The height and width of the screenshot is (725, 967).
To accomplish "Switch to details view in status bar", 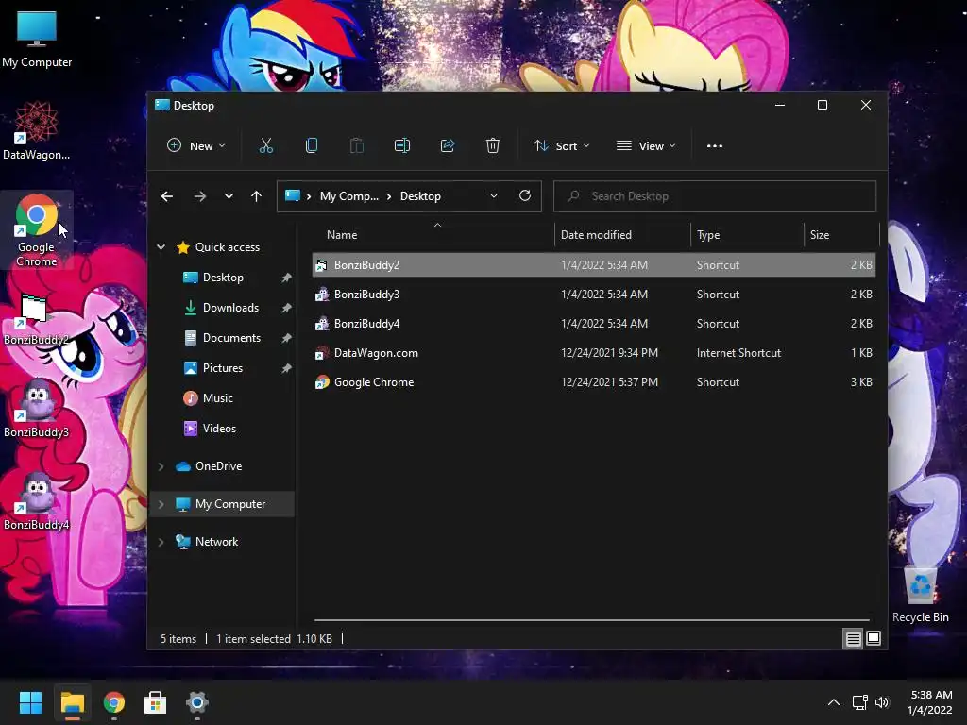I will tap(853, 639).
